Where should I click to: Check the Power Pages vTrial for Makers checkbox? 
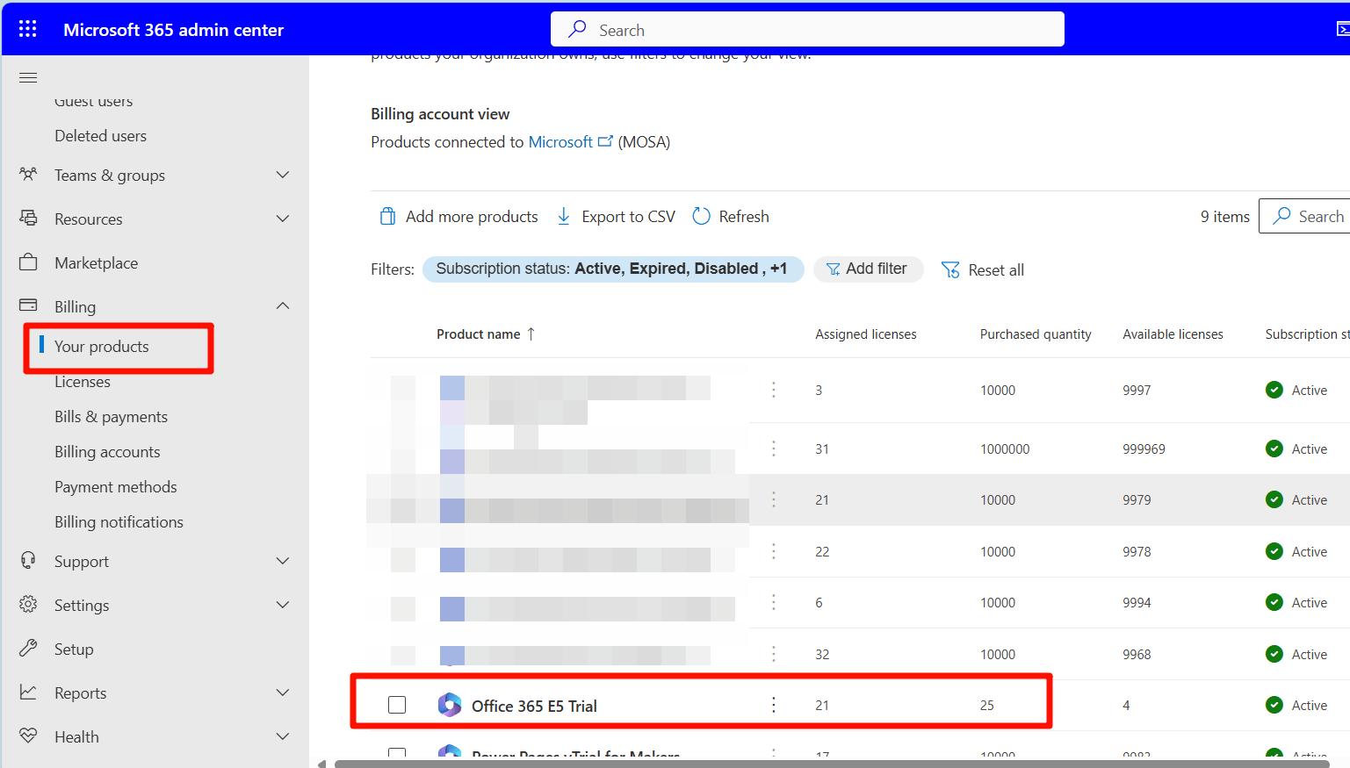[398, 755]
